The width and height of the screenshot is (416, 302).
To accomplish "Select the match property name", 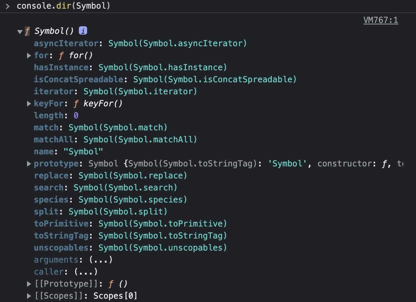I will [46, 128].
